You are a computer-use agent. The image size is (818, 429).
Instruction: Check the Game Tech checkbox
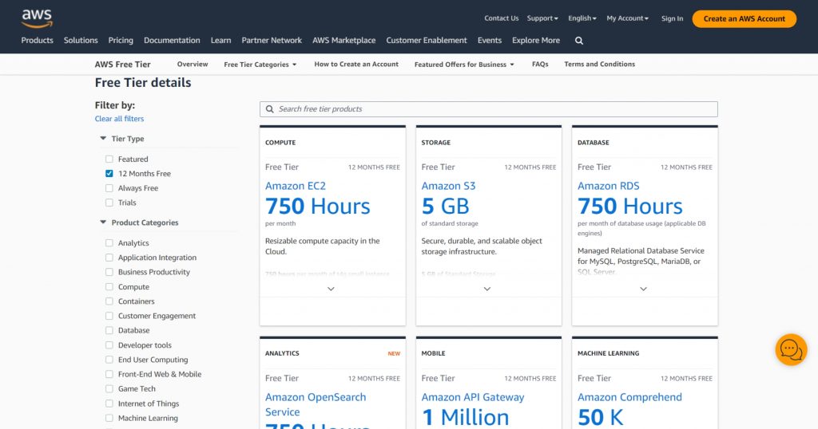point(109,389)
